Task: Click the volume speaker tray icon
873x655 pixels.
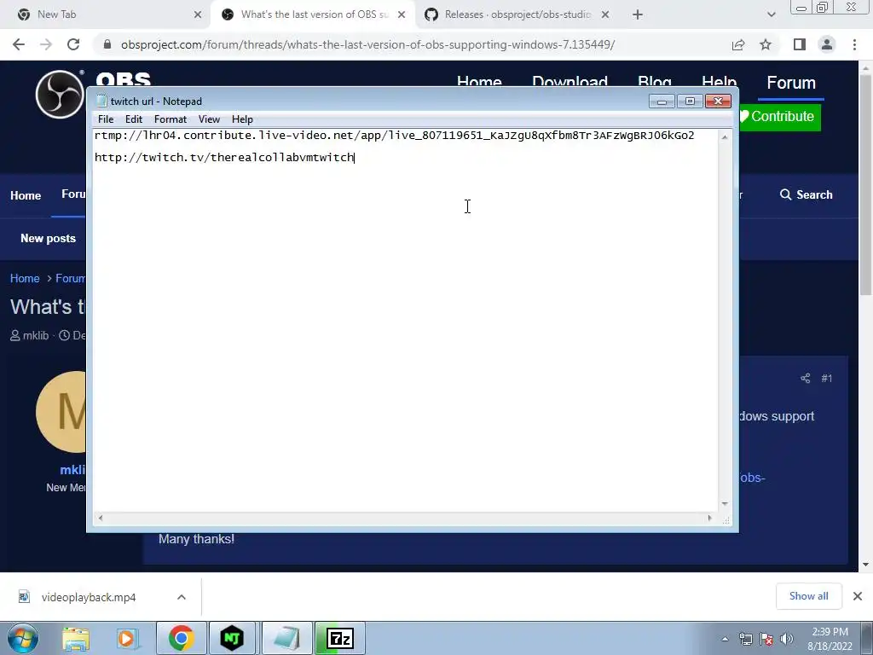Action: tap(787, 639)
